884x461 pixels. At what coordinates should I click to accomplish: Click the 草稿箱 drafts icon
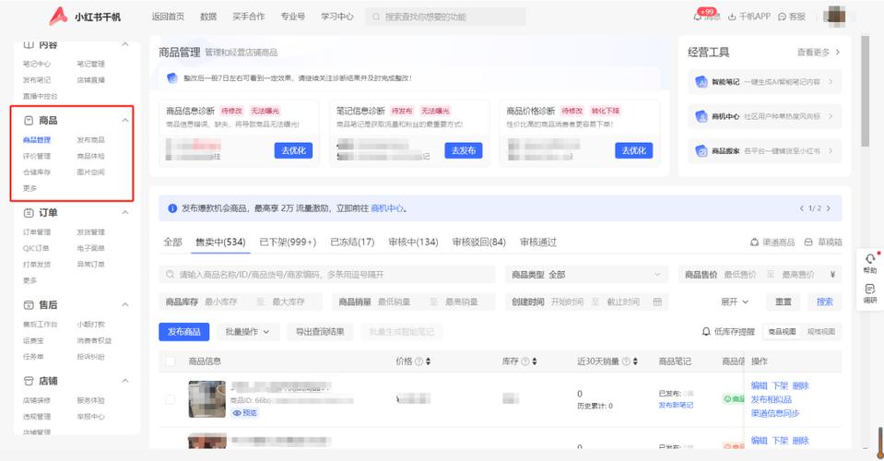pos(808,242)
